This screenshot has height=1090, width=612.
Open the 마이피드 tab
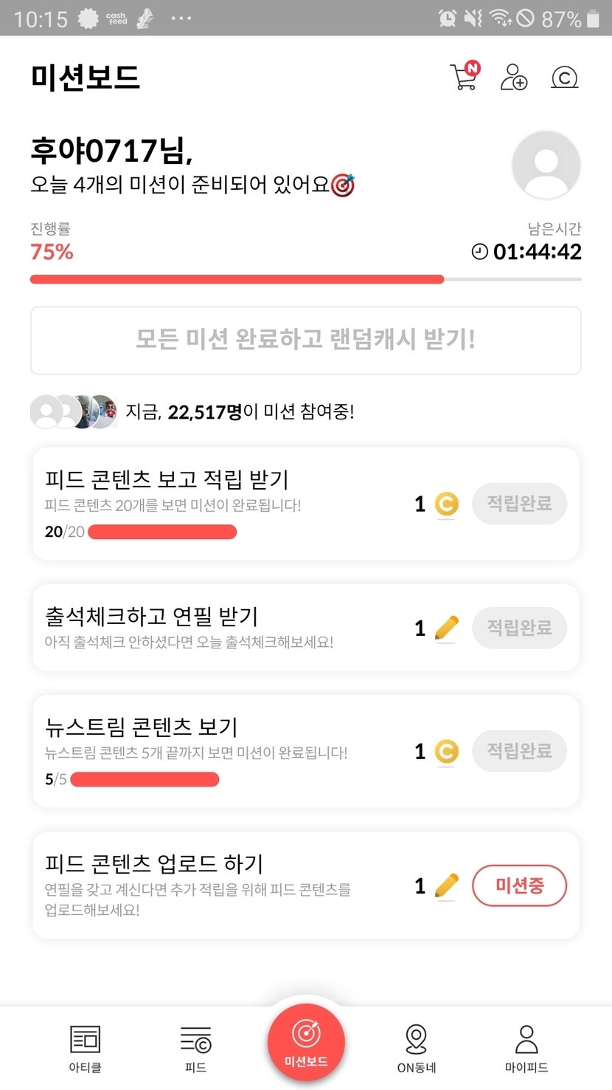[526, 1048]
